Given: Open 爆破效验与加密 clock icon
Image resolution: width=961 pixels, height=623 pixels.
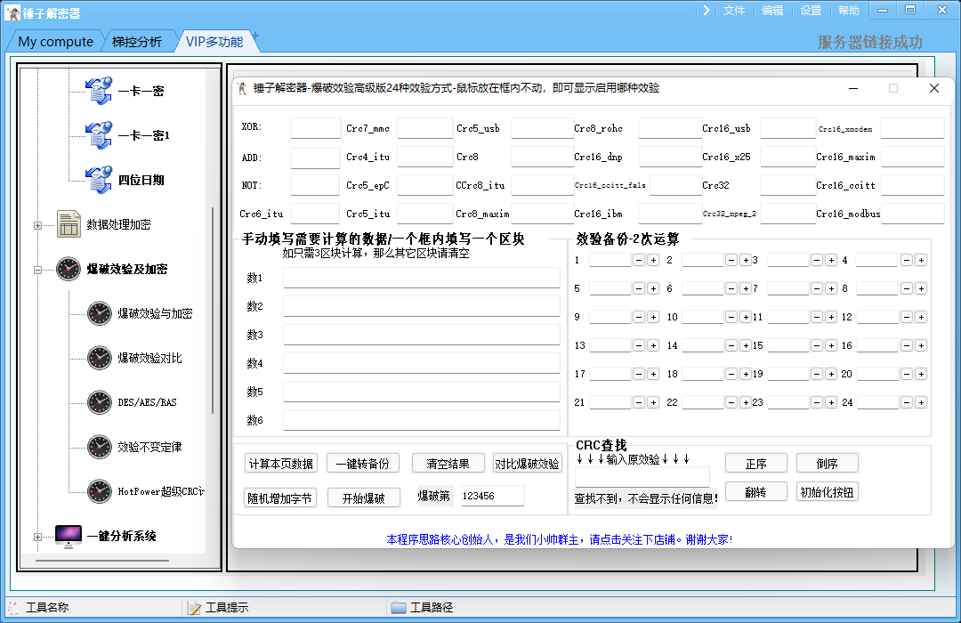Looking at the screenshot, I should coord(100,313).
